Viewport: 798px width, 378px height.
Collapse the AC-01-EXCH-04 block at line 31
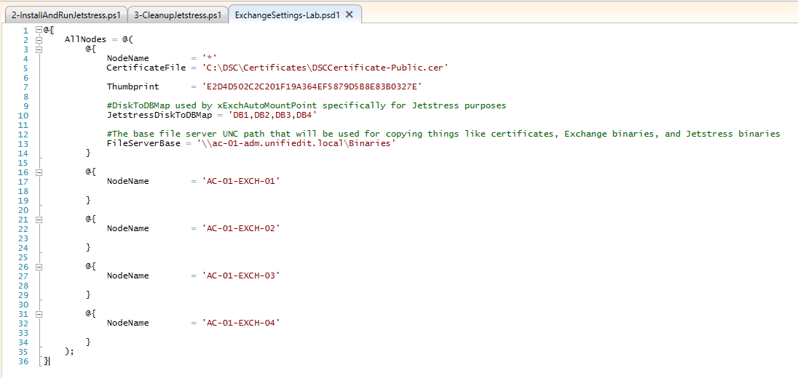coord(38,313)
